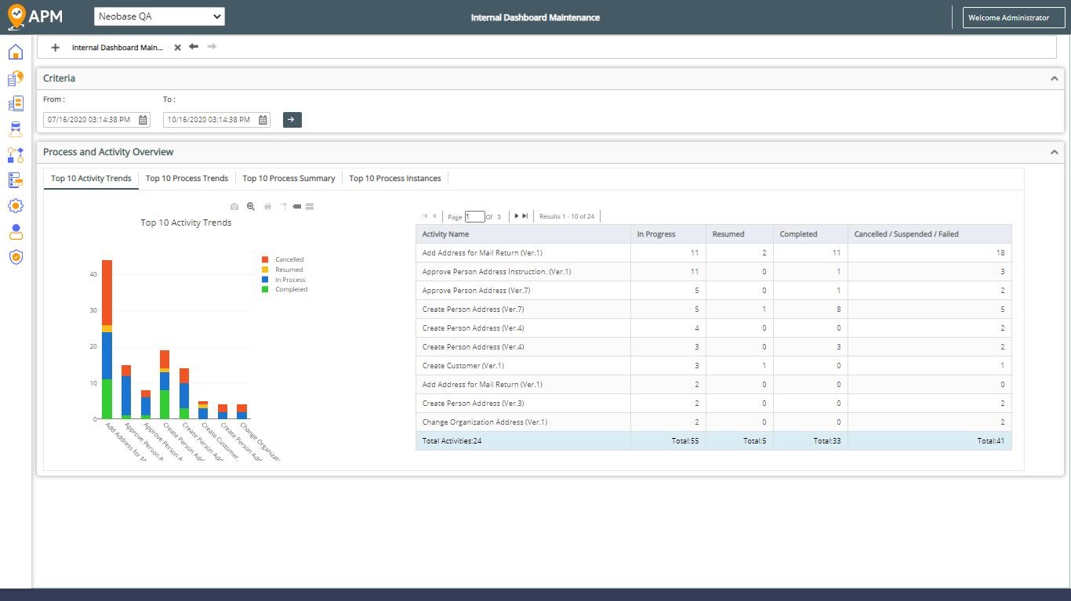Toggle Completed legend color swatch
Viewport: 1071px width, 601px height.
pos(265,290)
